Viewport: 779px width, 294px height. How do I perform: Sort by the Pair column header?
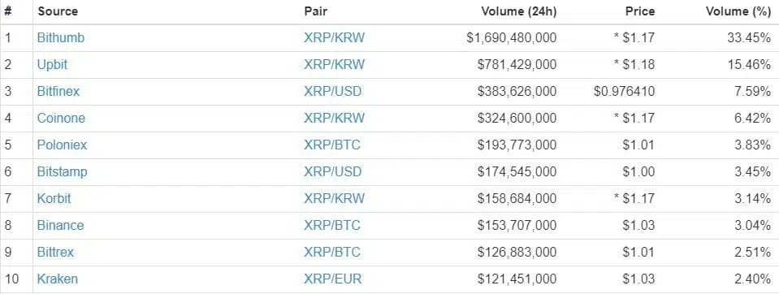click(x=316, y=11)
